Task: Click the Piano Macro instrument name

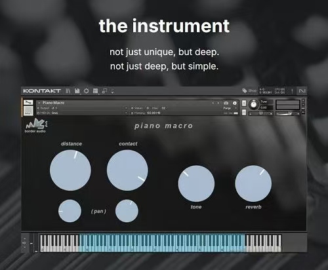Action: click(54, 103)
